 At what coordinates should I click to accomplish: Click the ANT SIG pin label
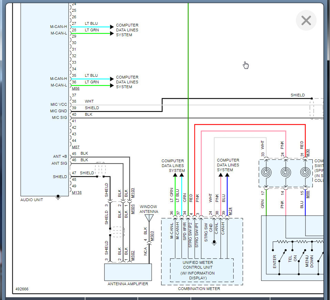[x=59, y=163]
